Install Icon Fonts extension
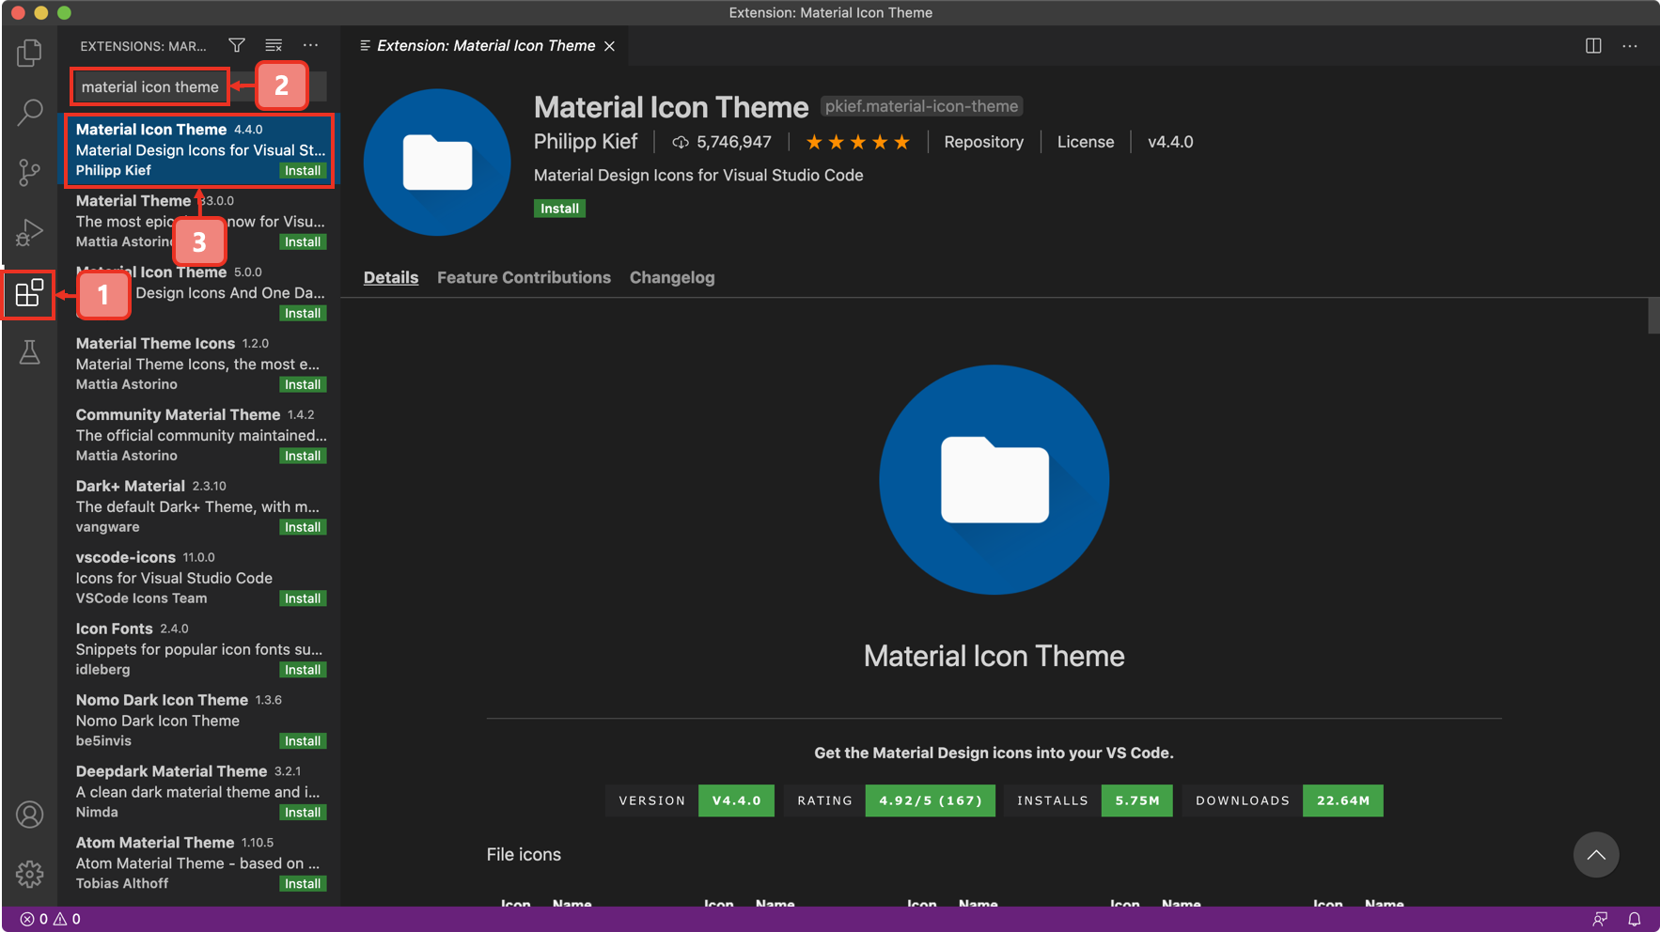The width and height of the screenshot is (1660, 932). pos(303,671)
